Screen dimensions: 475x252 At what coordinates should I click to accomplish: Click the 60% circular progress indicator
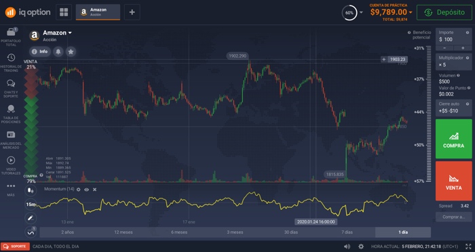[349, 13]
